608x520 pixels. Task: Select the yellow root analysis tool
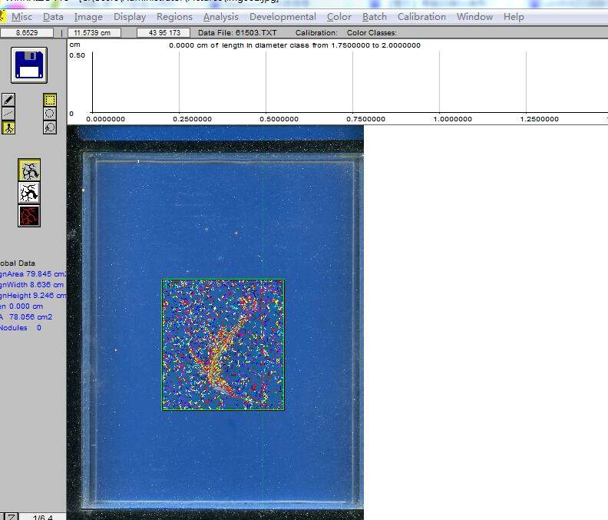tap(8, 128)
